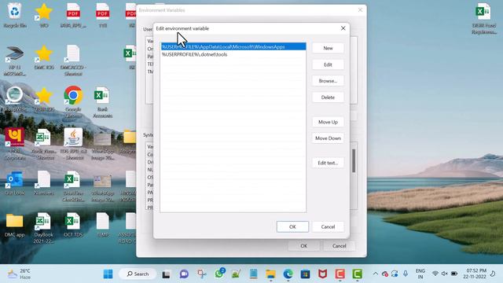The height and width of the screenshot is (283, 503).
Task: Click New in Edit environment variable
Action: [328, 48]
